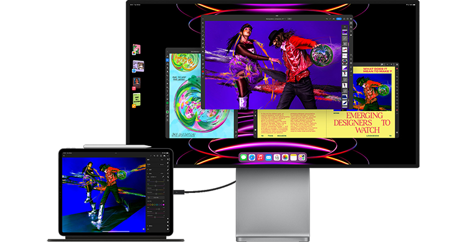Launch Safari from the dock

pyautogui.click(x=252, y=158)
